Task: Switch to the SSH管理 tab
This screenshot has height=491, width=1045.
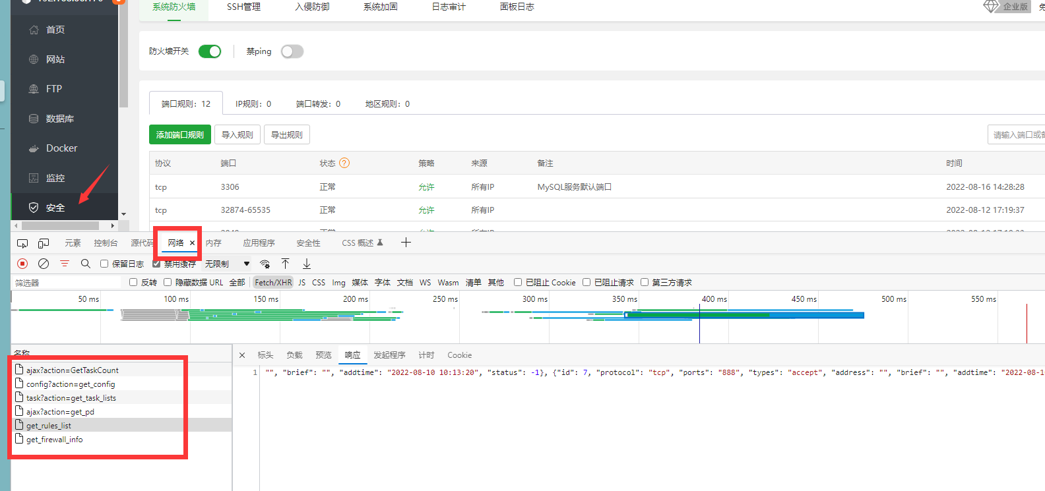Action: 243,7
